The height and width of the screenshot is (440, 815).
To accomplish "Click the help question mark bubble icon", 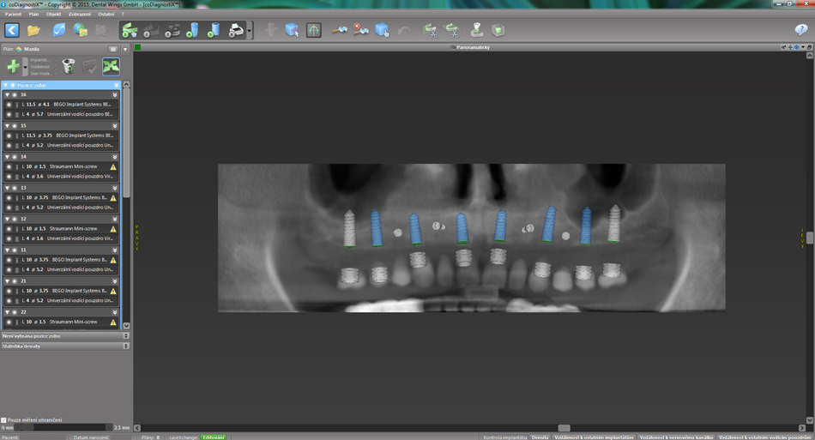I will click(x=801, y=30).
